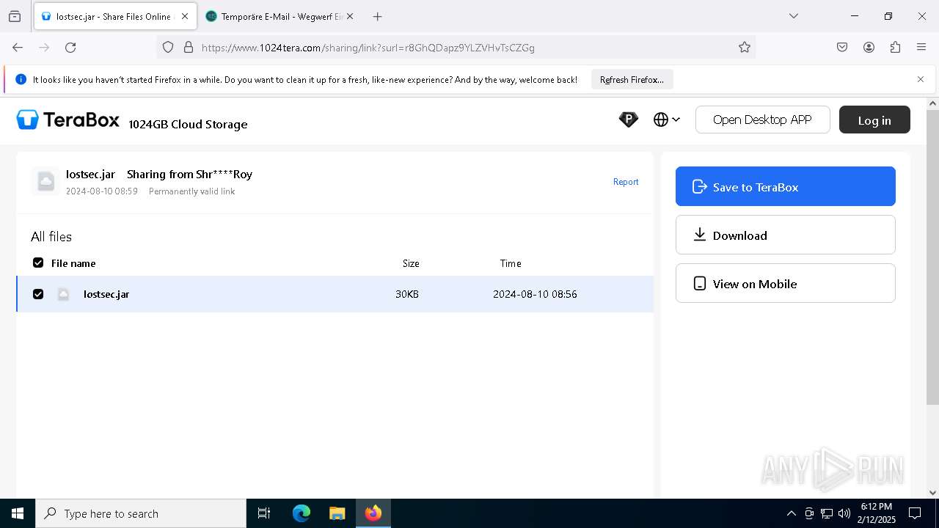
Task: Click the site padlock icon
Action: (189, 47)
